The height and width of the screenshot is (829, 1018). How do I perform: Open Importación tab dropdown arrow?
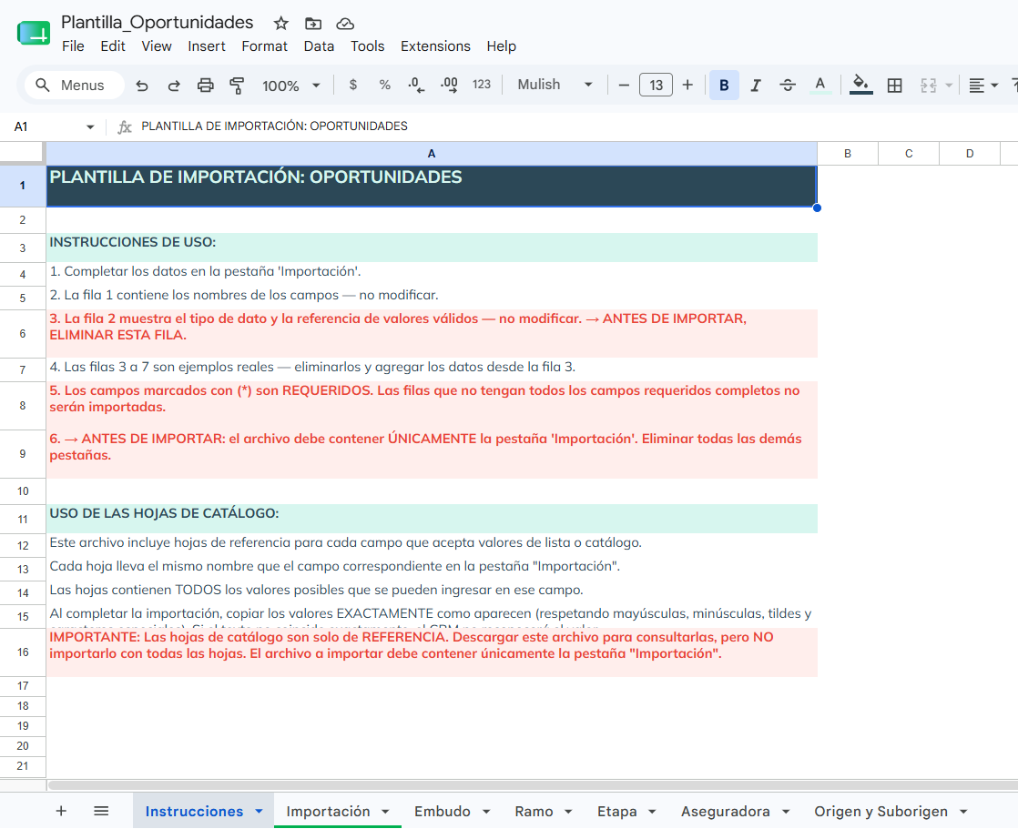click(385, 812)
